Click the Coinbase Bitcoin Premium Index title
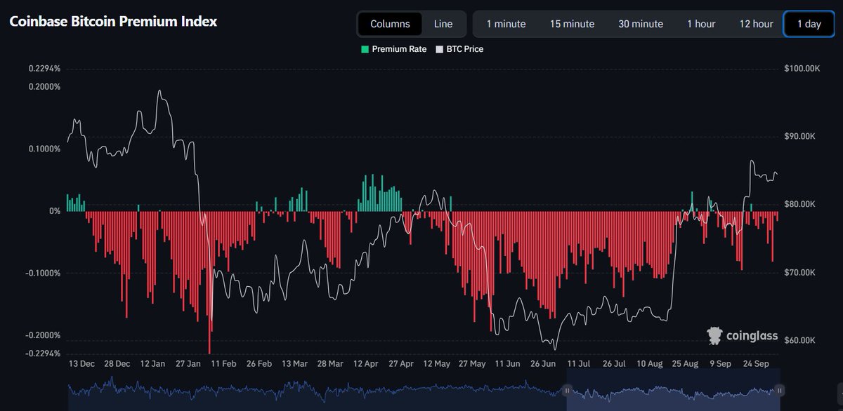 pyautogui.click(x=113, y=21)
